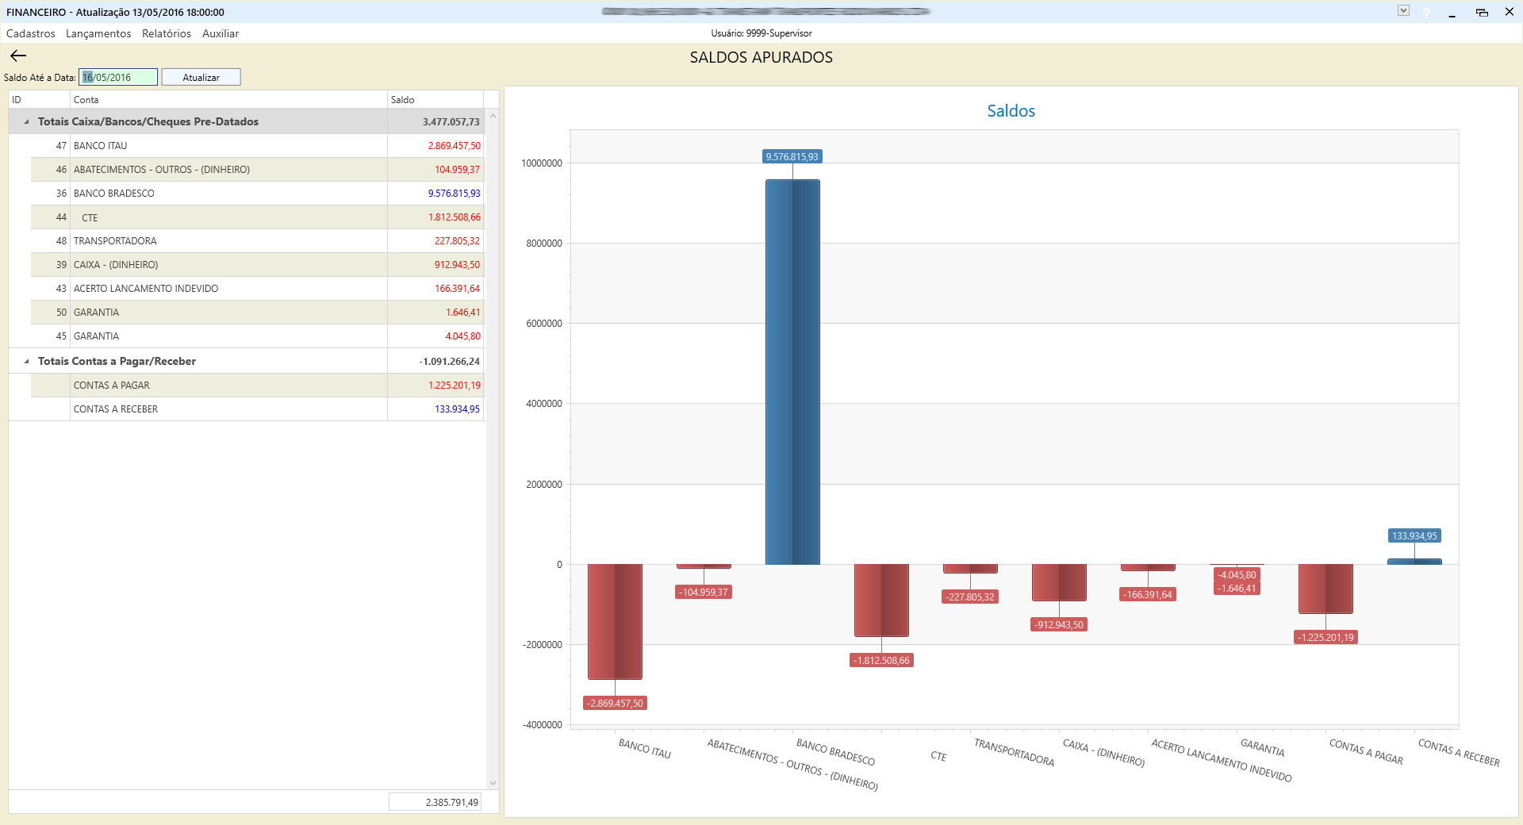The image size is (1523, 825).
Task: Open the Cadastros menu
Action: (31, 33)
